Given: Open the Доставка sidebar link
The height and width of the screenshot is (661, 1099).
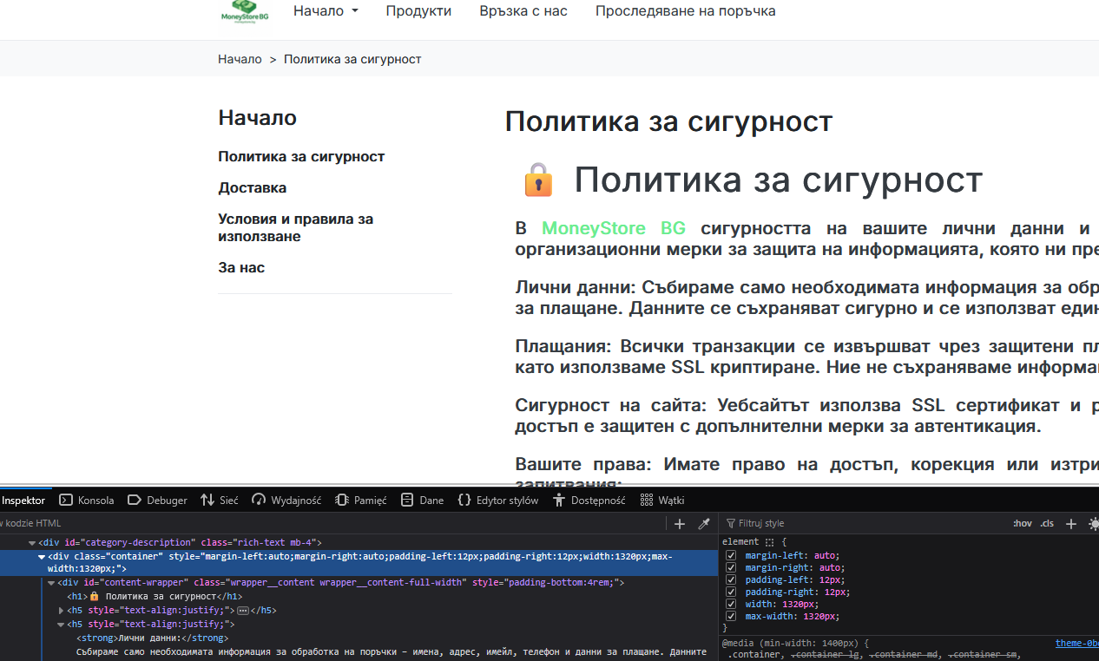Looking at the screenshot, I should (x=253, y=187).
